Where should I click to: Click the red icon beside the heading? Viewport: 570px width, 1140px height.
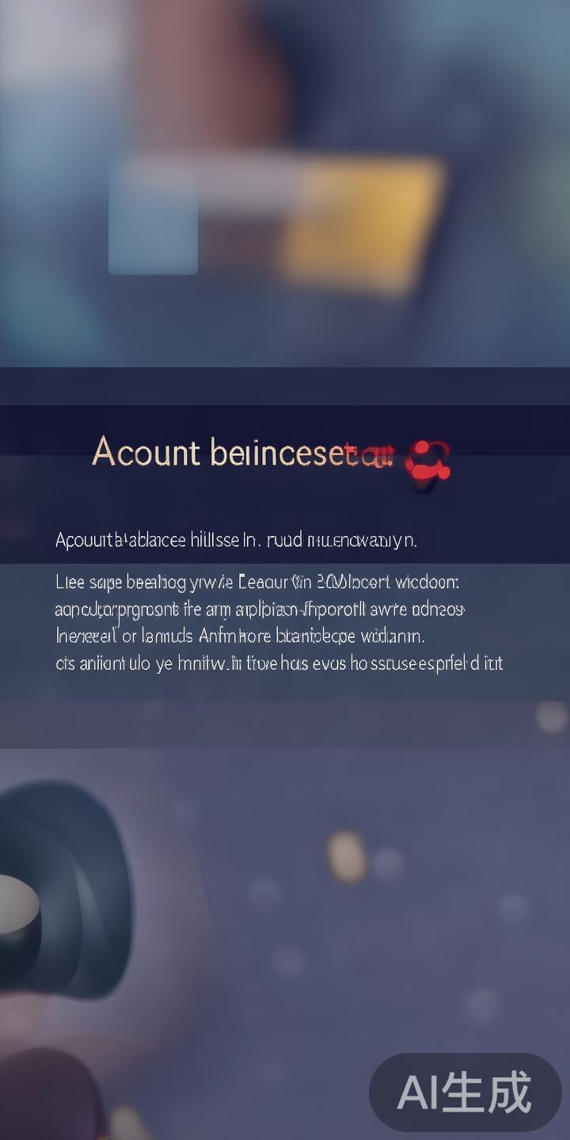[428, 461]
